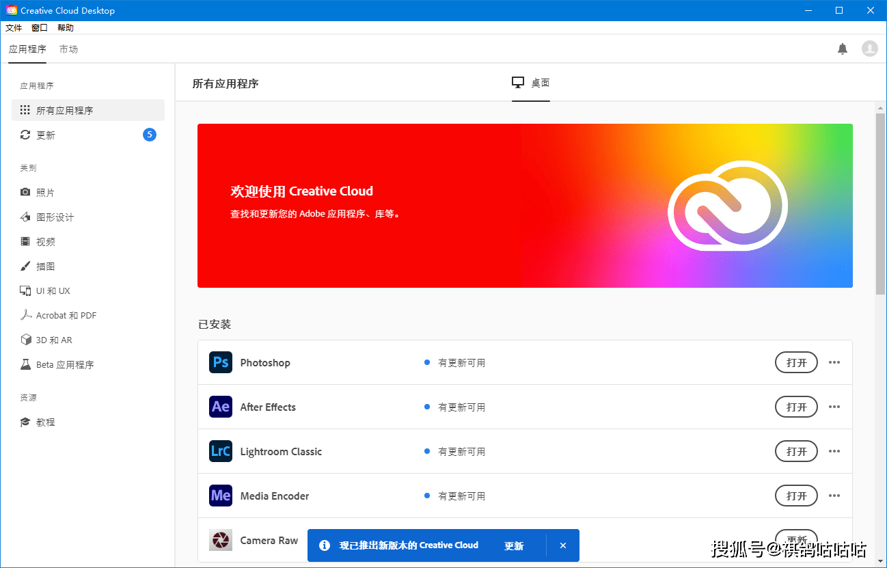
Task: Switch to the 市场 tab
Action: [68, 49]
